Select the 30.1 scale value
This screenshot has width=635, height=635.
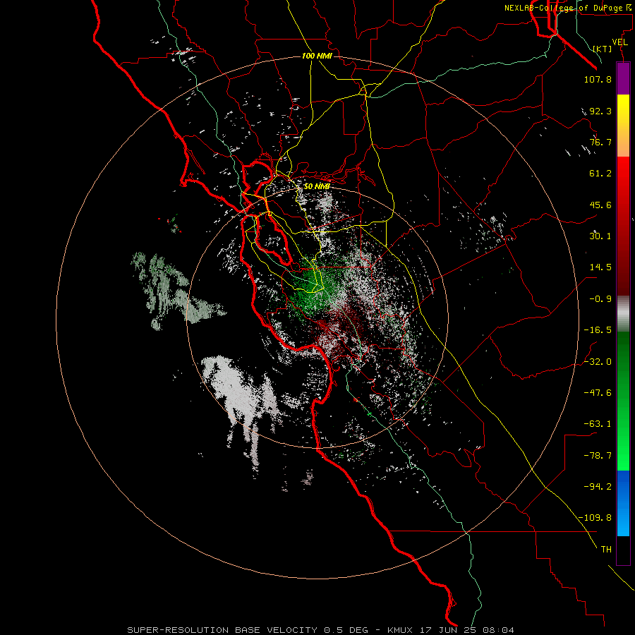(600, 236)
